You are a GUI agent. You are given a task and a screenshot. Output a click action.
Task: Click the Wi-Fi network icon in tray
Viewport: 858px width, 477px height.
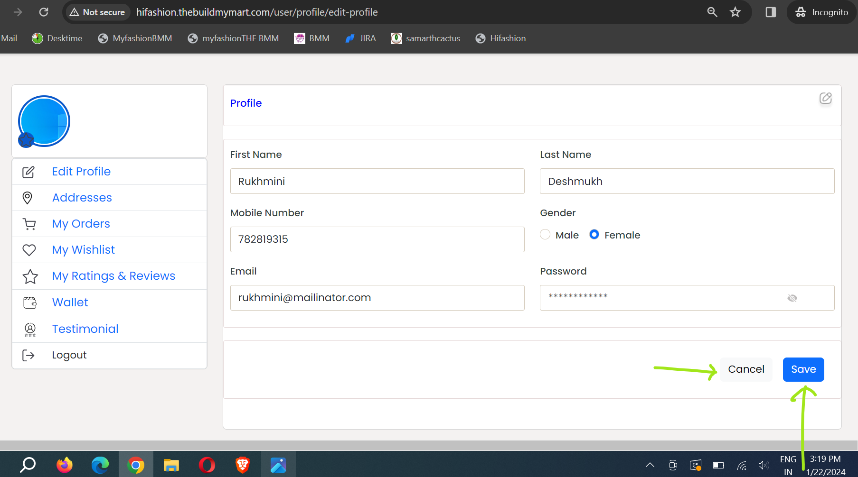[742, 466]
